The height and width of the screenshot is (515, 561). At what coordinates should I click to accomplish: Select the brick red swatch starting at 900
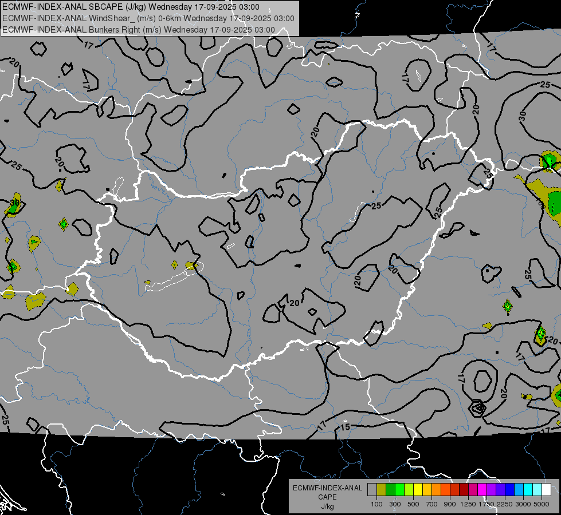pyautogui.click(x=455, y=490)
